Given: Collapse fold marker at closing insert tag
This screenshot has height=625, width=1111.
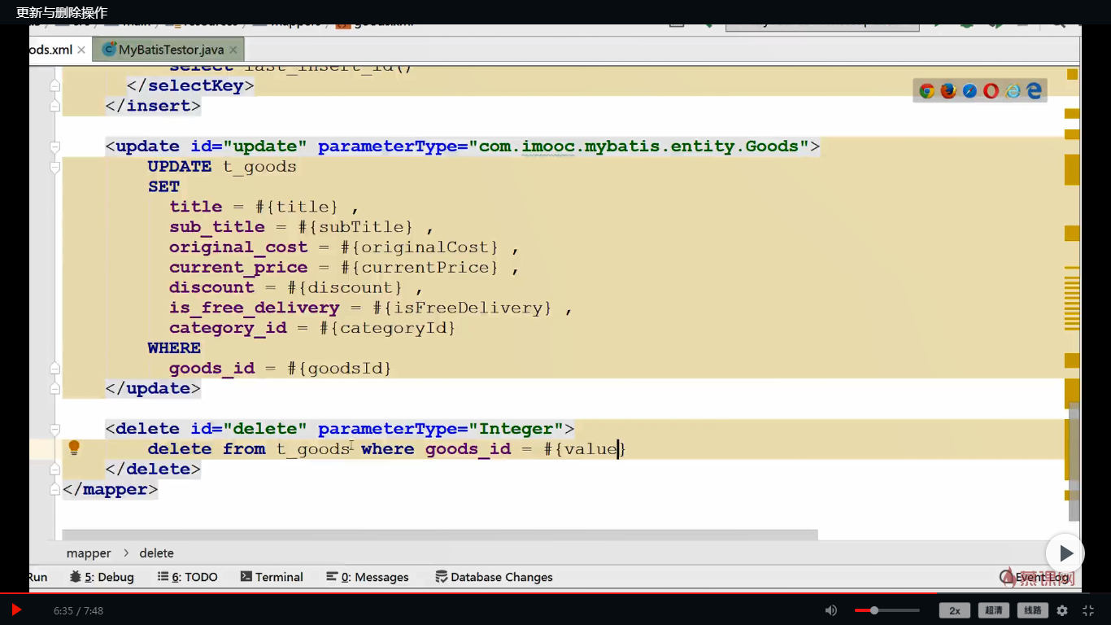Looking at the screenshot, I should coord(54,106).
